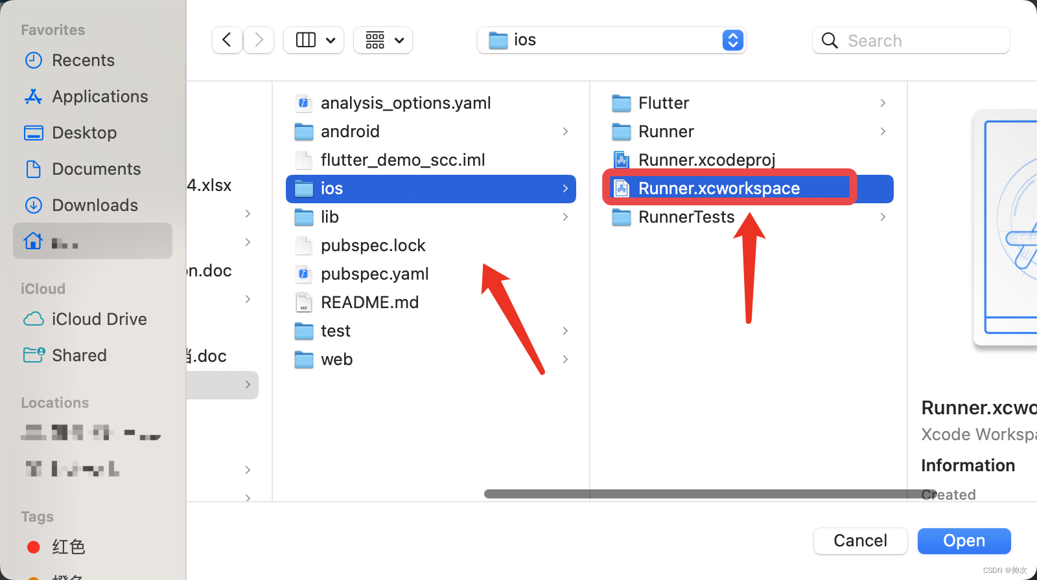Click the Documents page icon
1037x580 pixels.
33,169
